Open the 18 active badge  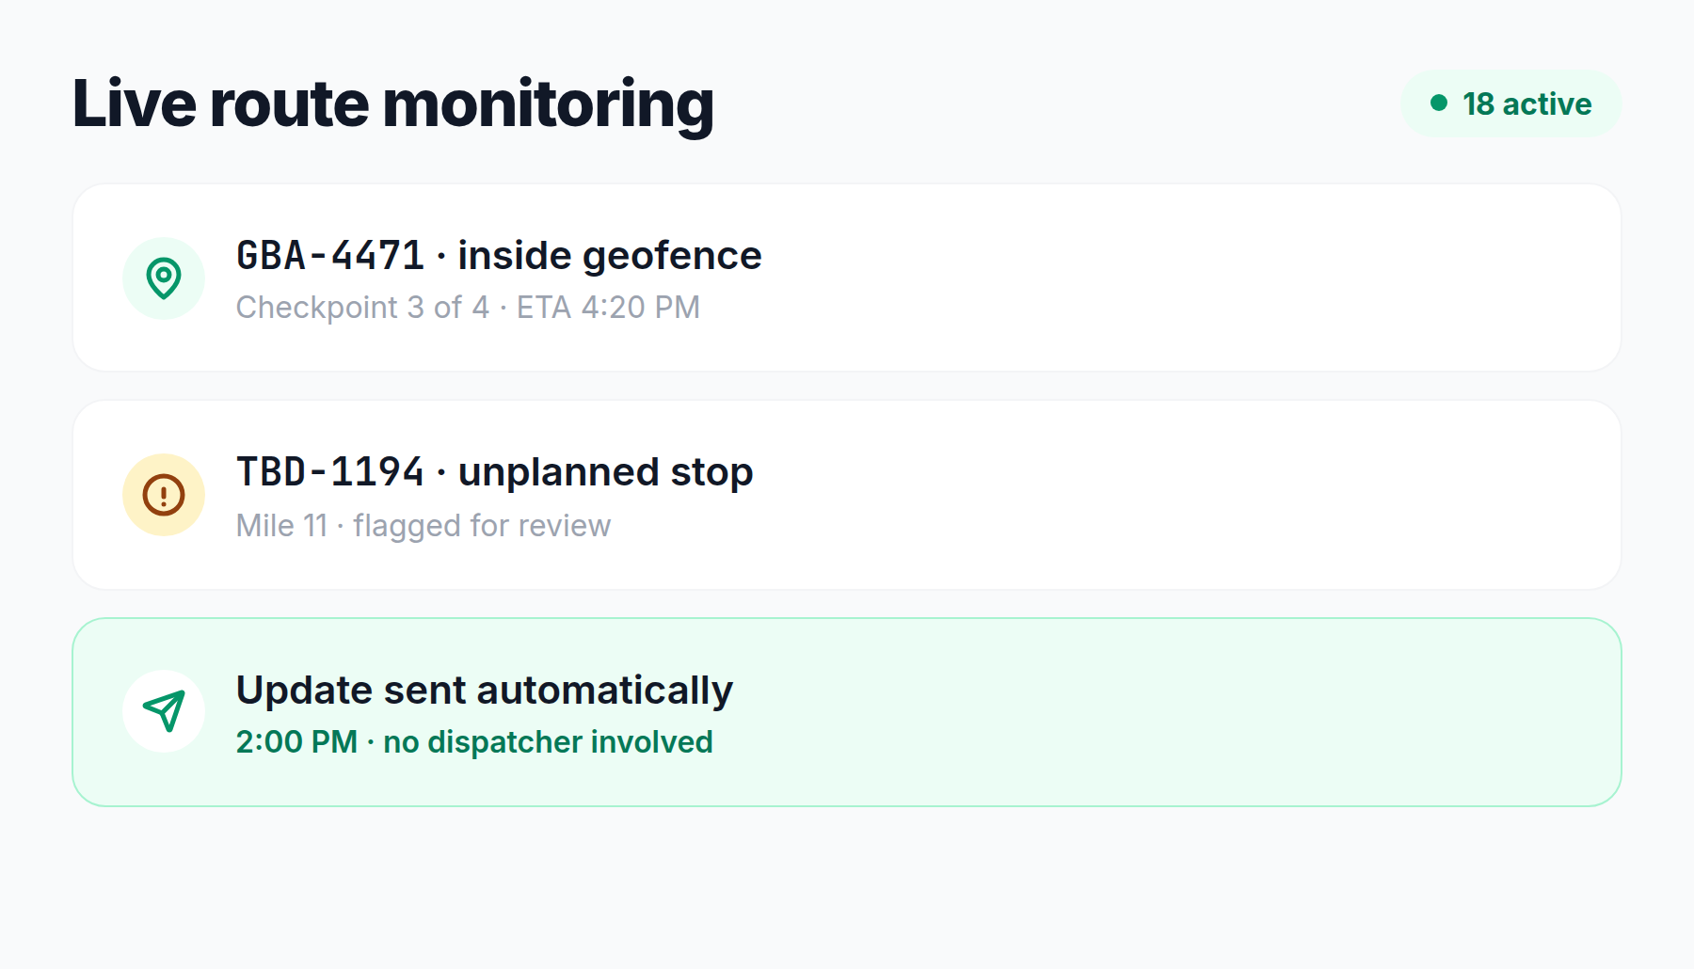1510,103
